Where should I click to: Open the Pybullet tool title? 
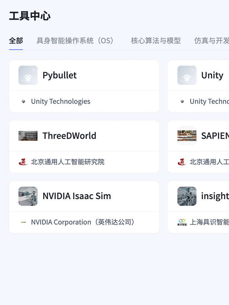click(60, 75)
